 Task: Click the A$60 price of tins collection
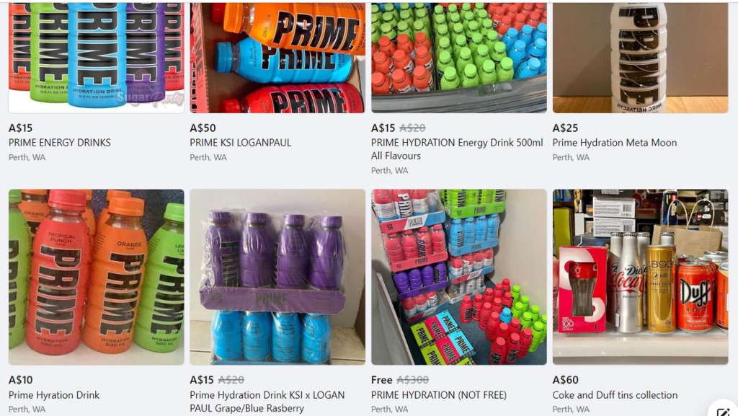(566, 380)
